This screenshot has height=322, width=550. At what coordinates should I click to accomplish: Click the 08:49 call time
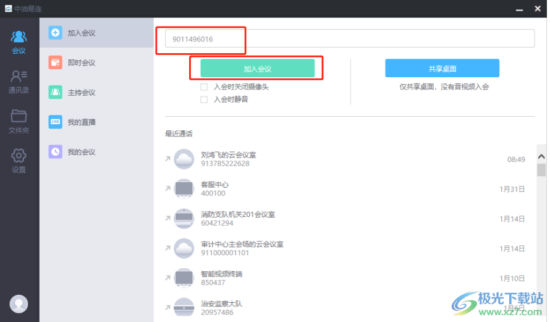517,159
